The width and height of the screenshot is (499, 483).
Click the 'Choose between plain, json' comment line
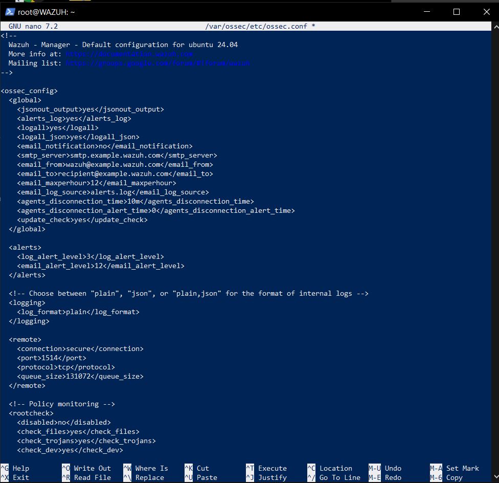[189, 294]
